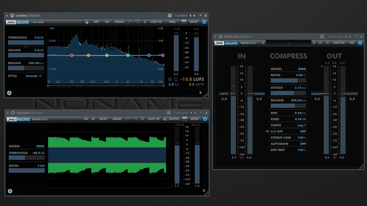Open the TrackComp CURVE Log 1 selector

pyautogui.click(x=302, y=125)
